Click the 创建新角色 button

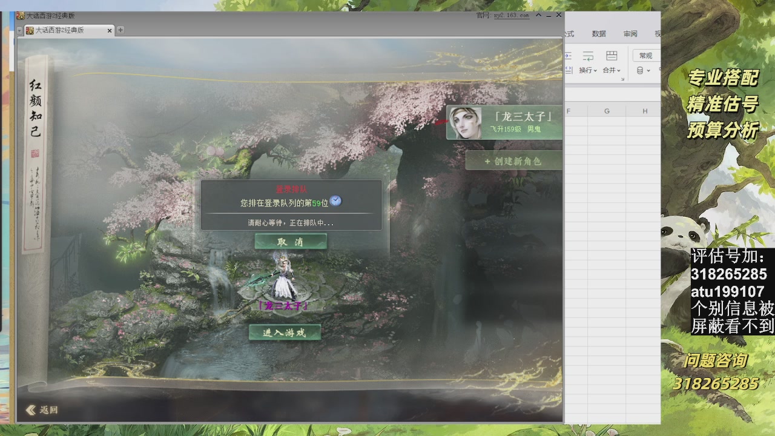(x=513, y=161)
